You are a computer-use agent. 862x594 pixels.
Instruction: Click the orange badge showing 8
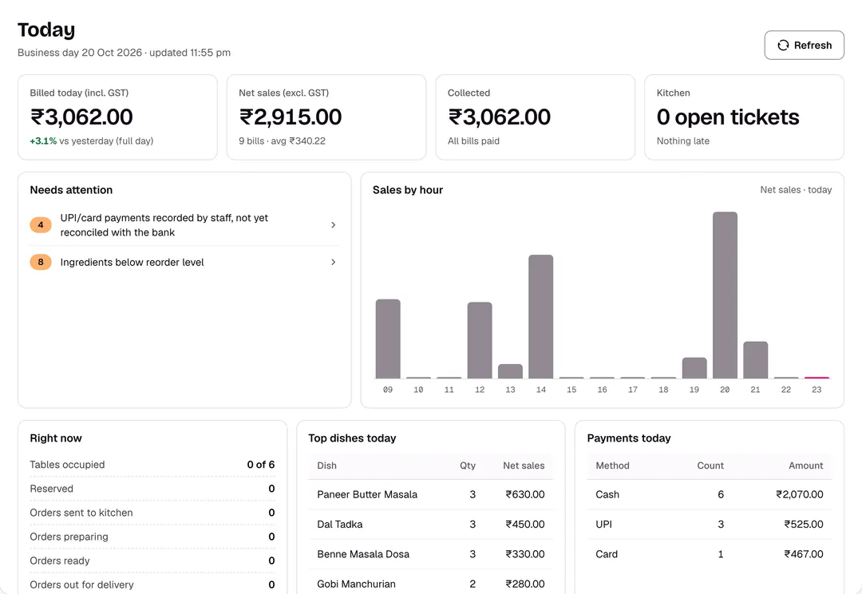[x=41, y=263]
